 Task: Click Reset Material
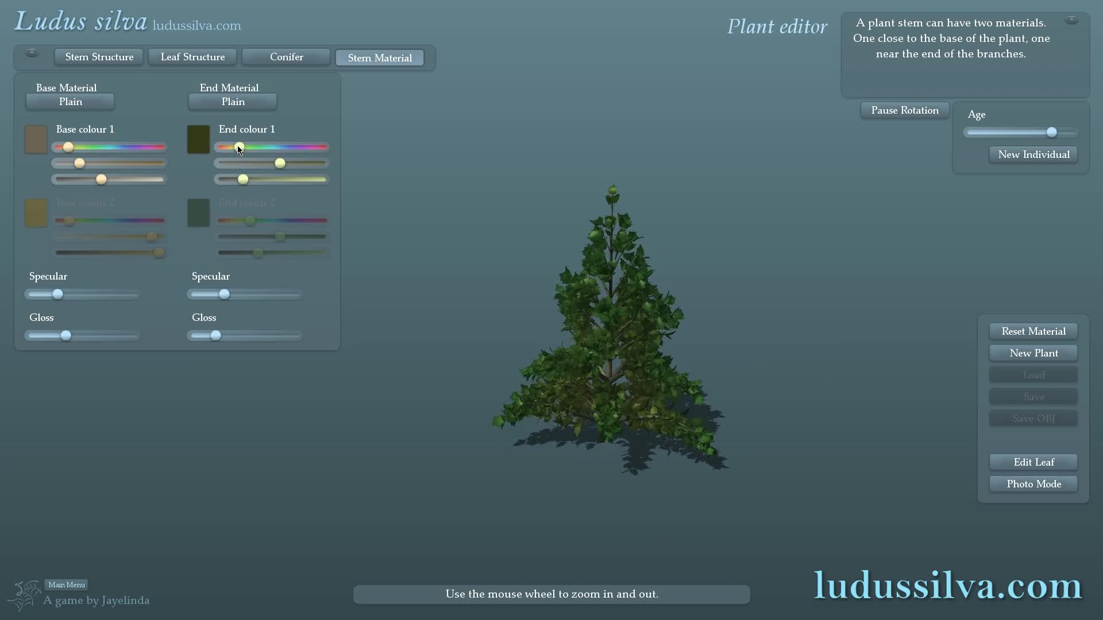[1033, 331]
